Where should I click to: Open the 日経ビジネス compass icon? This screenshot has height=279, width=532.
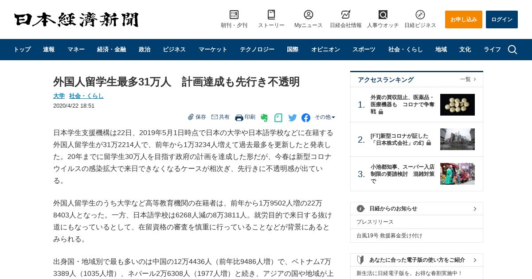coord(420,15)
